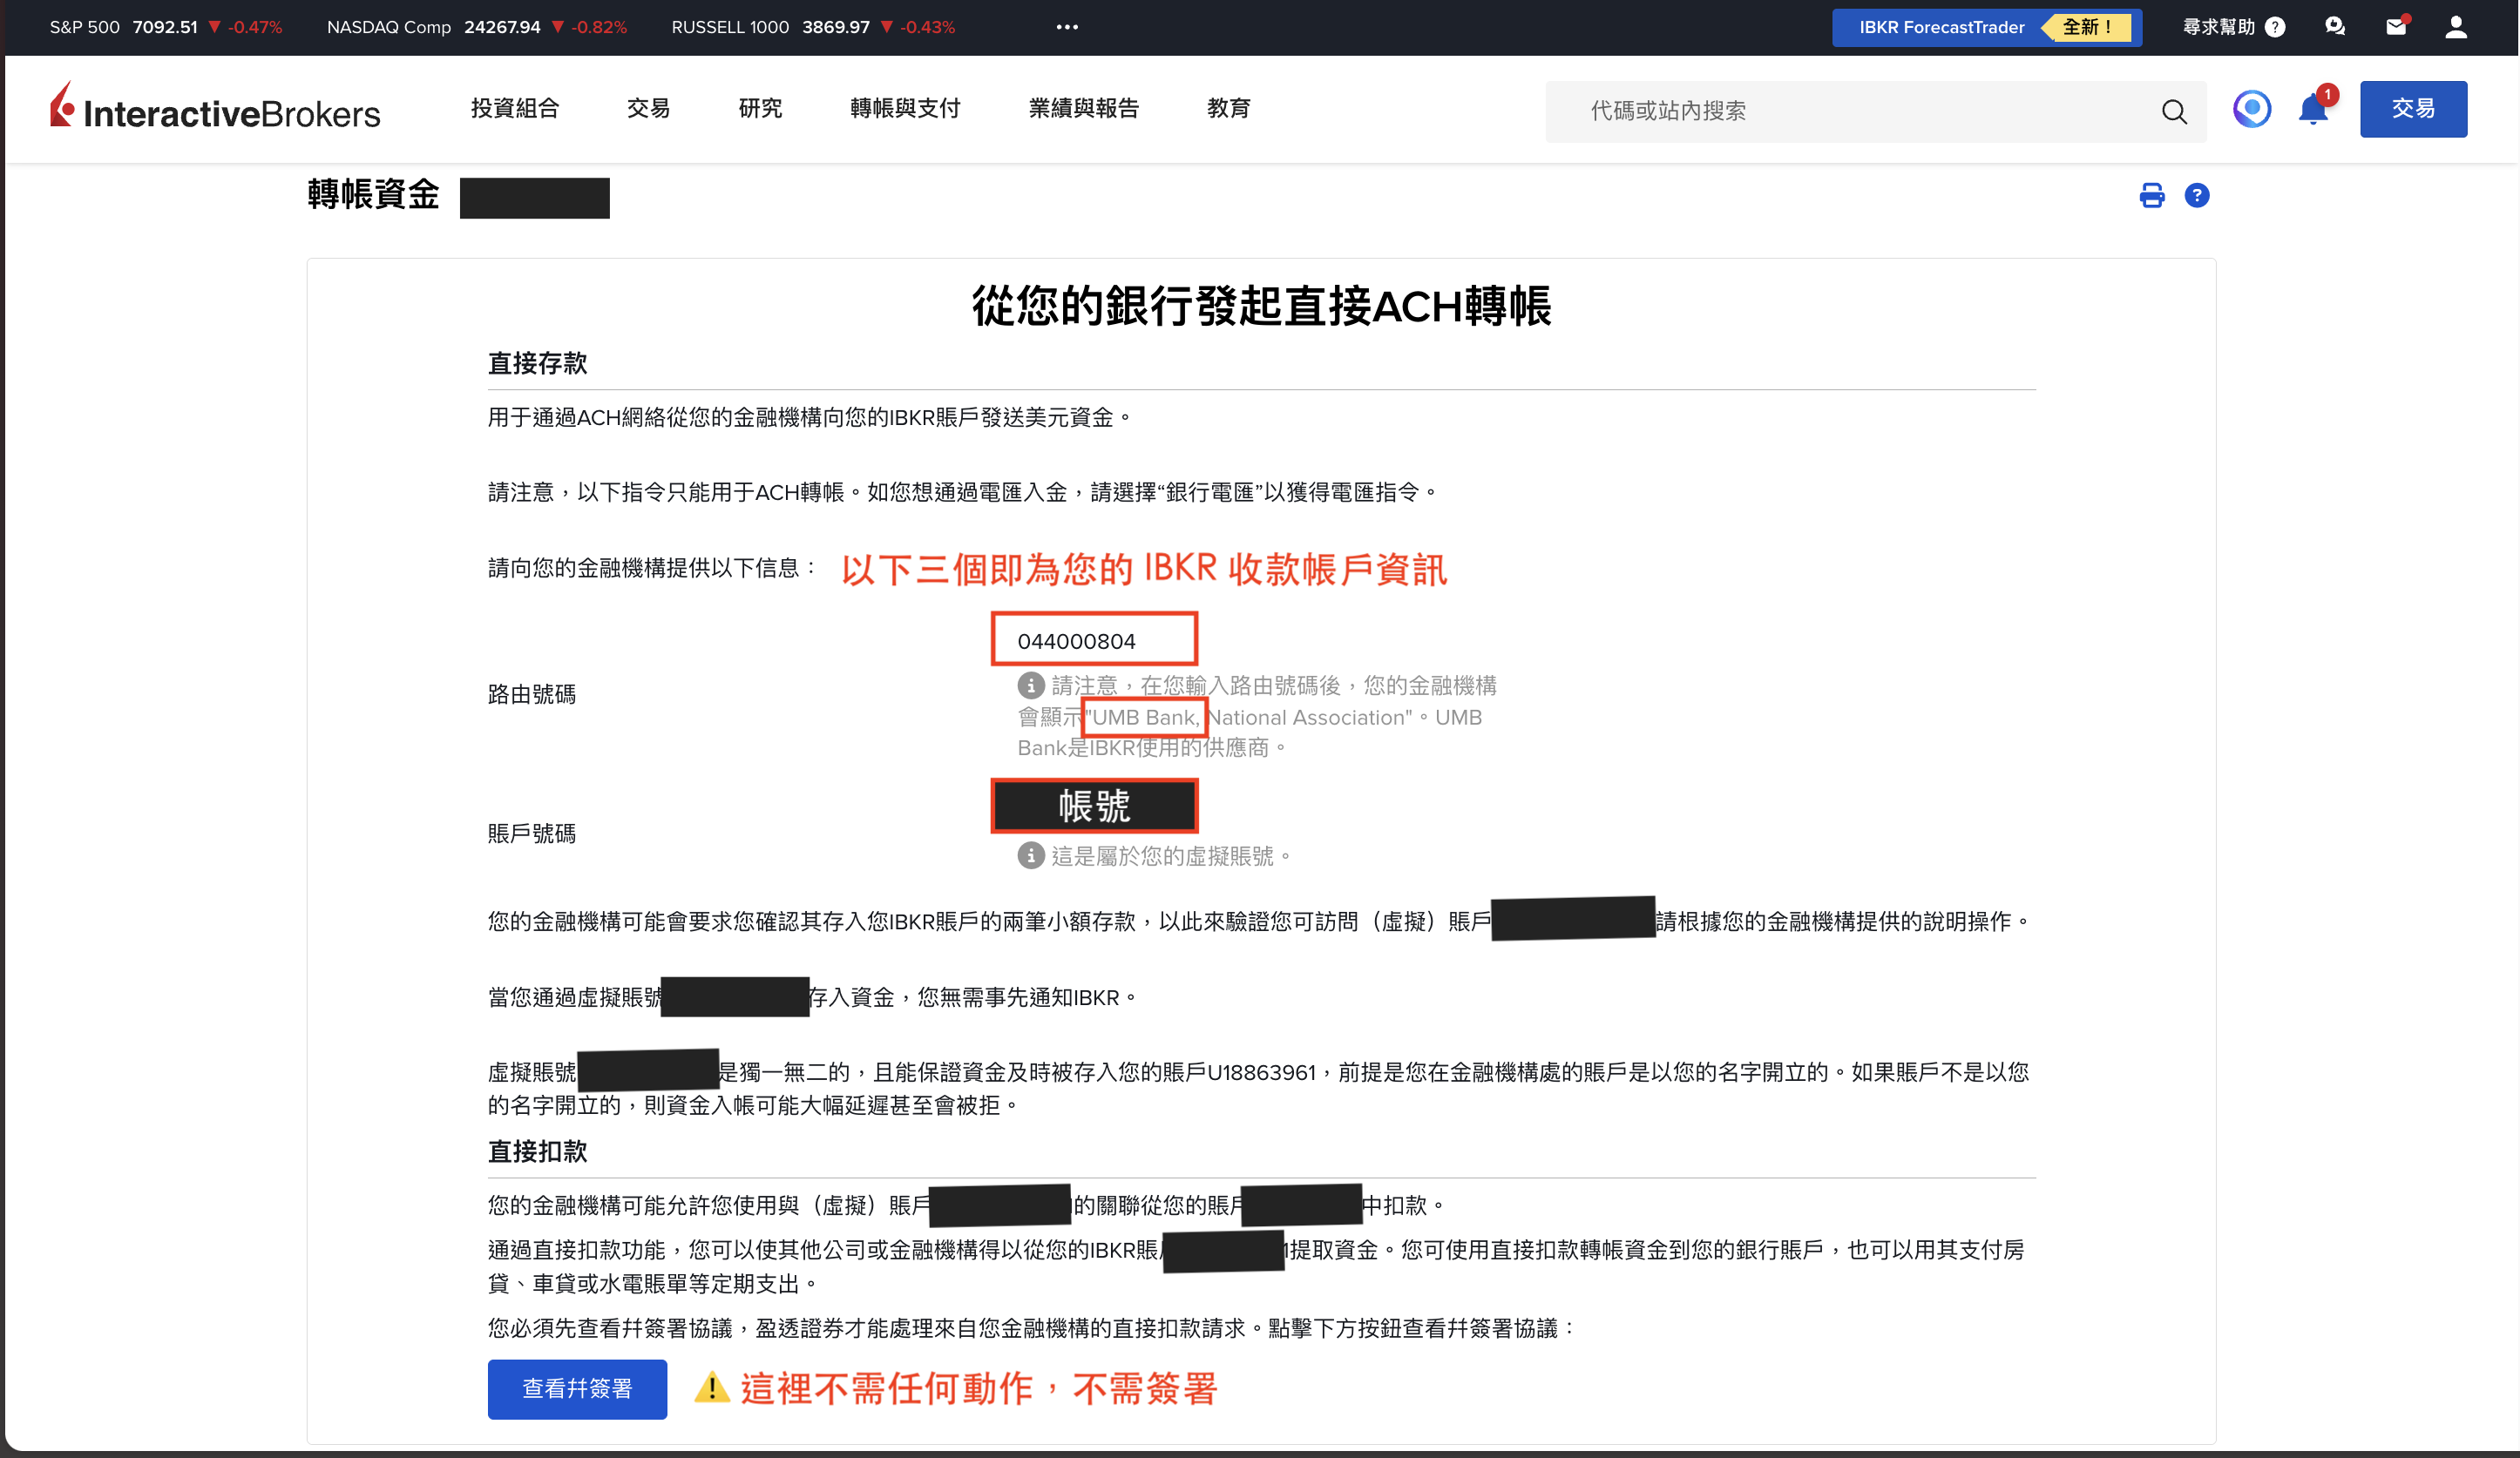Click the routing number info icon
Image resolution: width=2520 pixels, height=1458 pixels.
[x=1030, y=685]
